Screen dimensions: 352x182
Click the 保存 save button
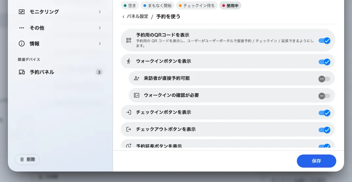point(316,161)
